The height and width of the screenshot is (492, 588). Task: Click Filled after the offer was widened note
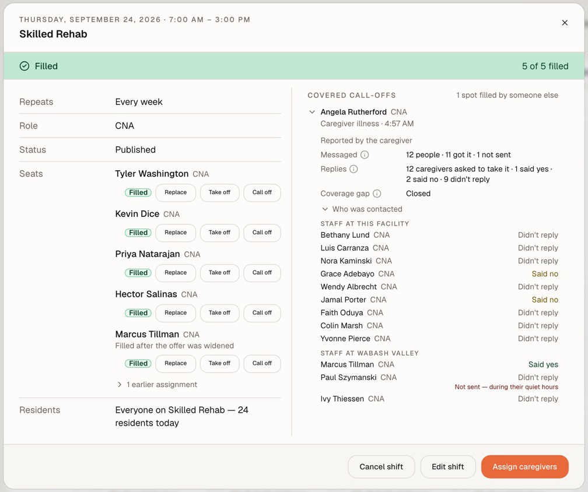(174, 346)
